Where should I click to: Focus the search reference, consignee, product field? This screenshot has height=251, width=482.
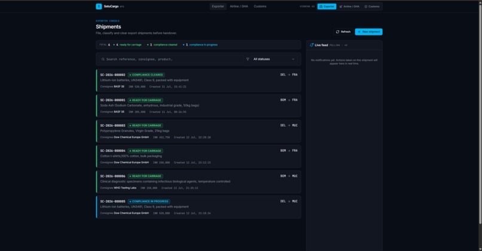(x=172, y=59)
